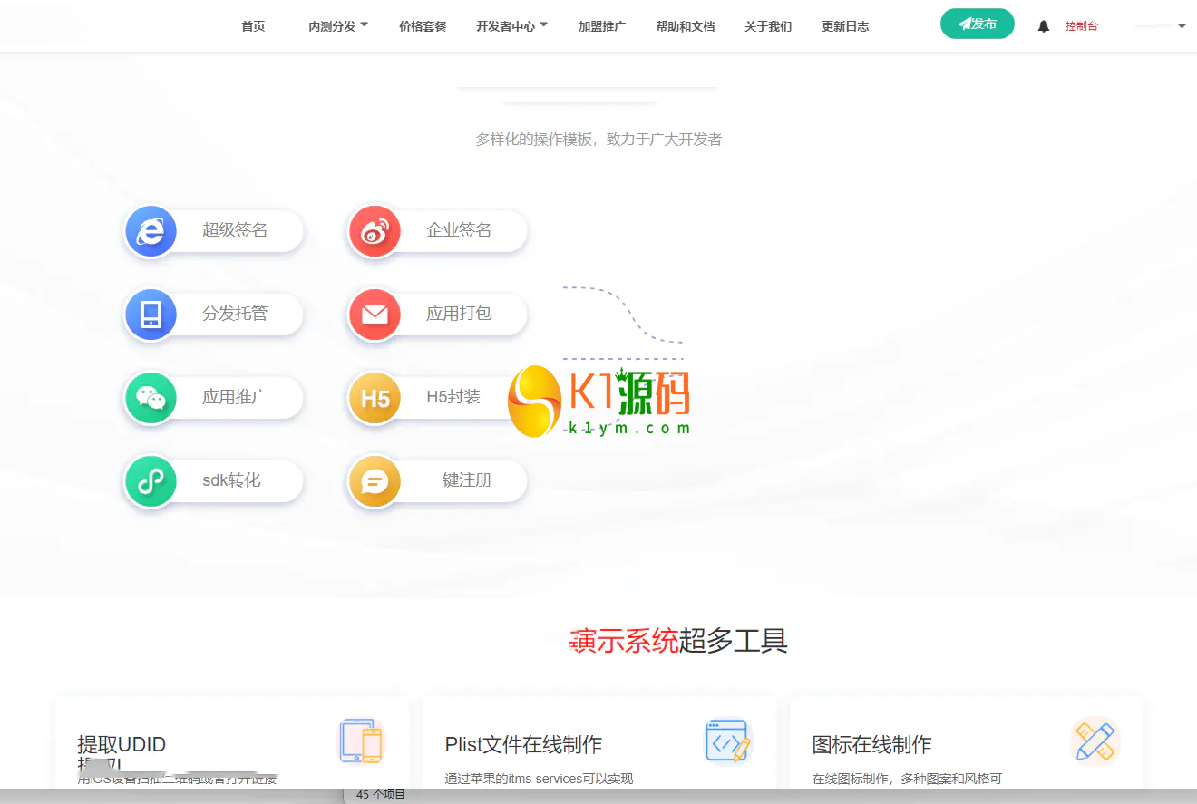Screen dimensions: 1197x804
Task: Open the sdk转化 link icon
Action: coord(151,481)
